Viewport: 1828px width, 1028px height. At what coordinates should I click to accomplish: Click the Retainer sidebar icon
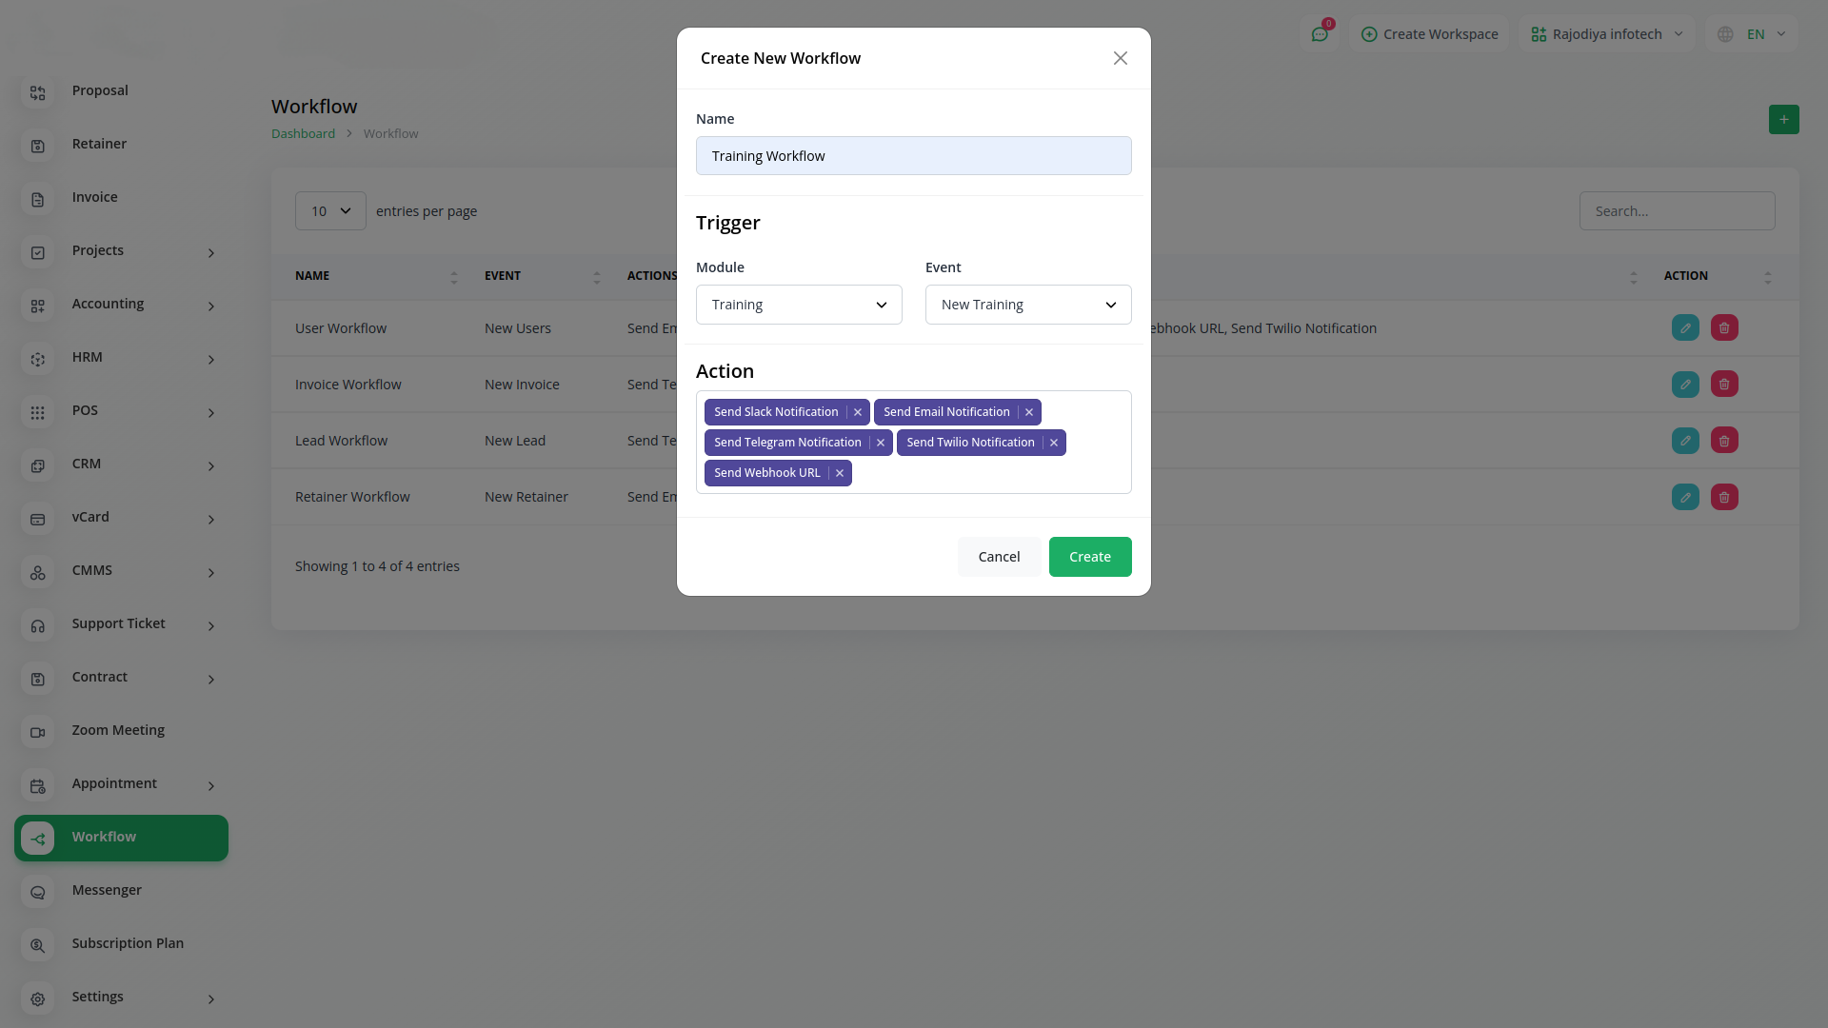[x=38, y=146]
